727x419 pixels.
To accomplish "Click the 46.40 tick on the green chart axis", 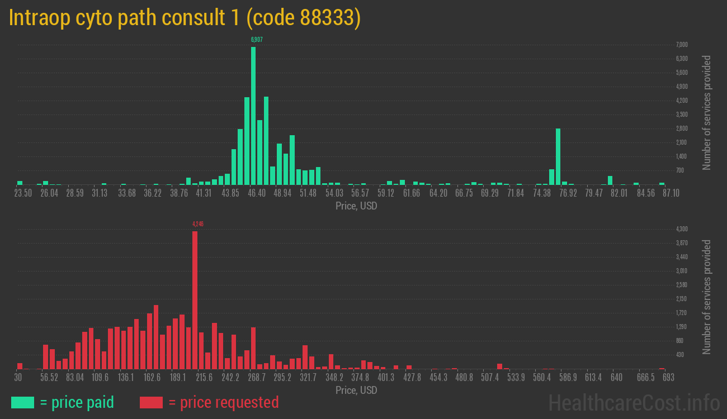I will pyautogui.click(x=257, y=193).
